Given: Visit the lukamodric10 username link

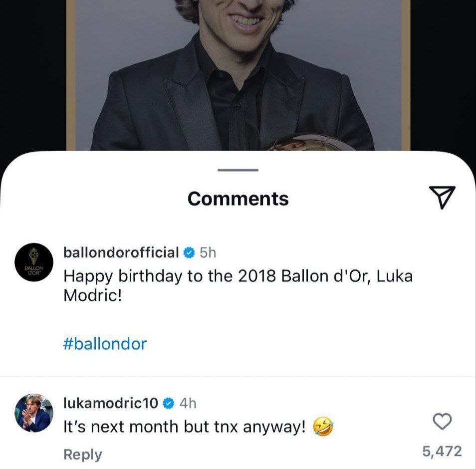Looking at the screenshot, I should click(111, 403).
